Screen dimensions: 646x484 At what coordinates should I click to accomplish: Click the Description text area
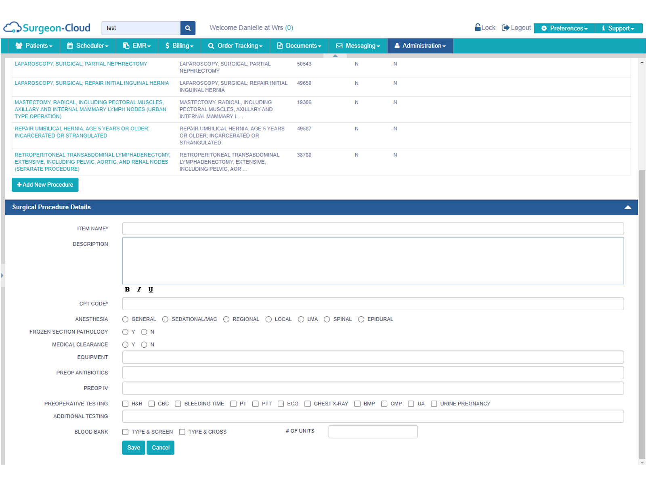coord(373,261)
